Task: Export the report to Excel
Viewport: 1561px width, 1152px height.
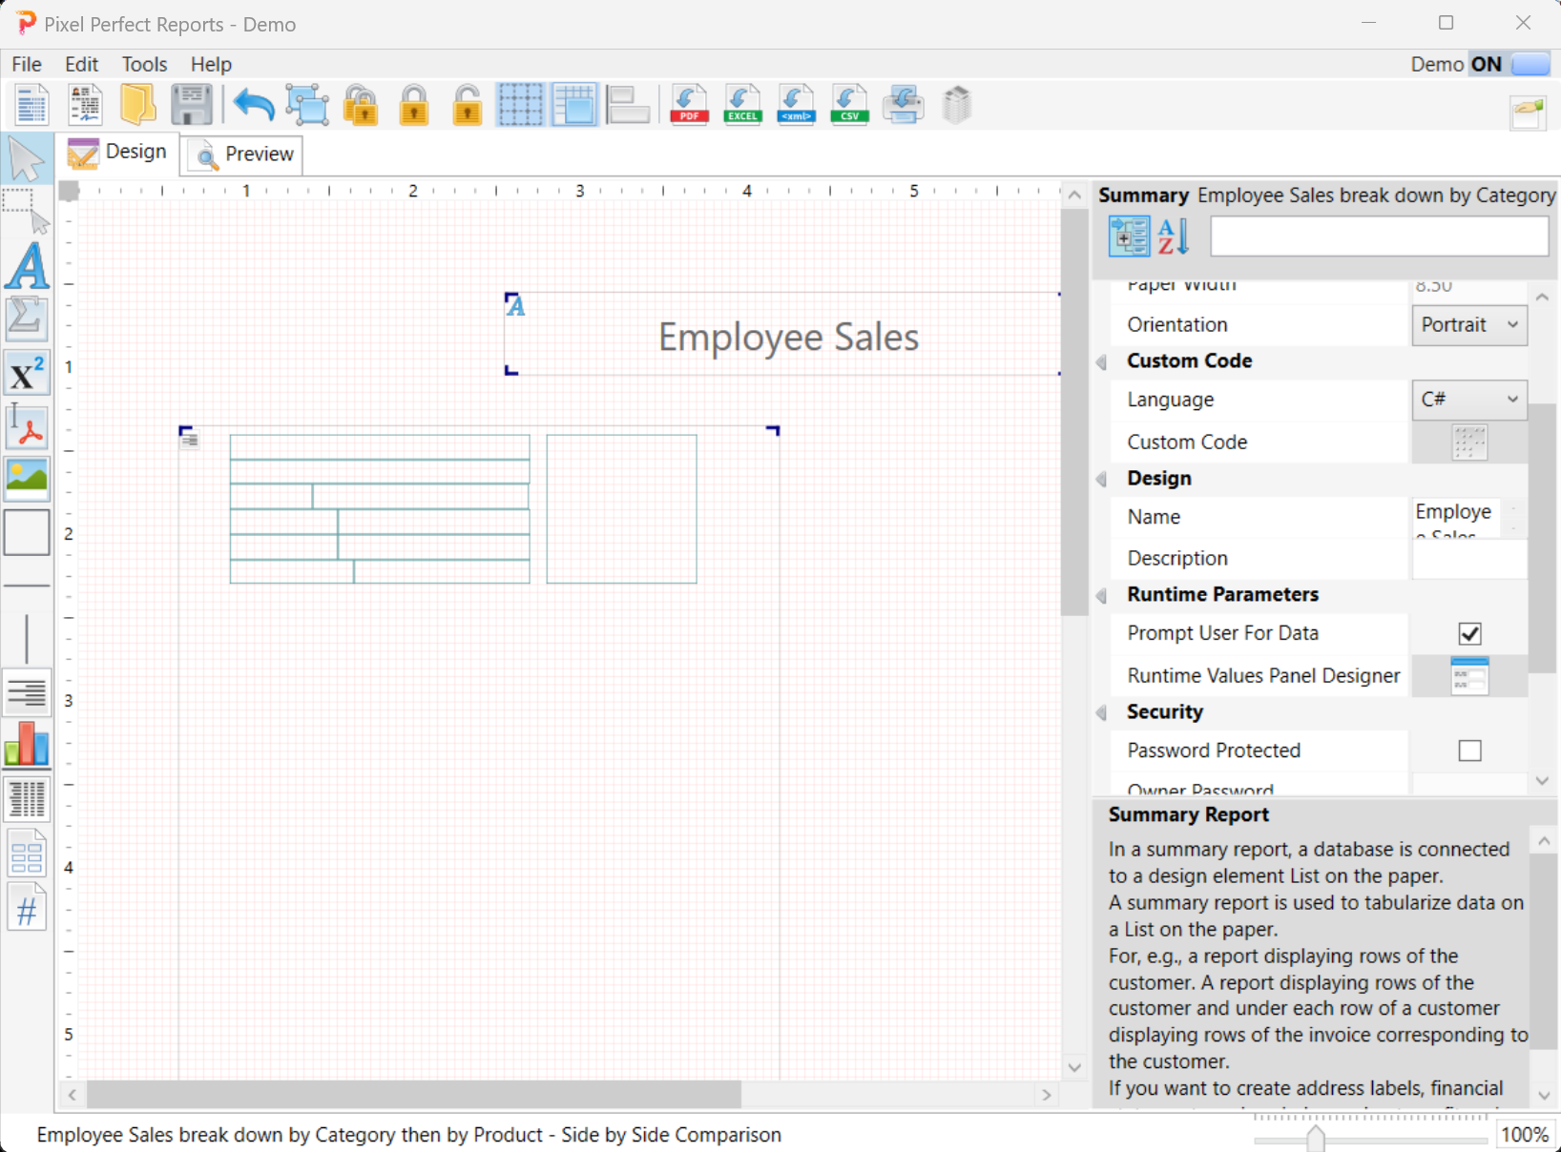Action: pyautogui.click(x=742, y=105)
